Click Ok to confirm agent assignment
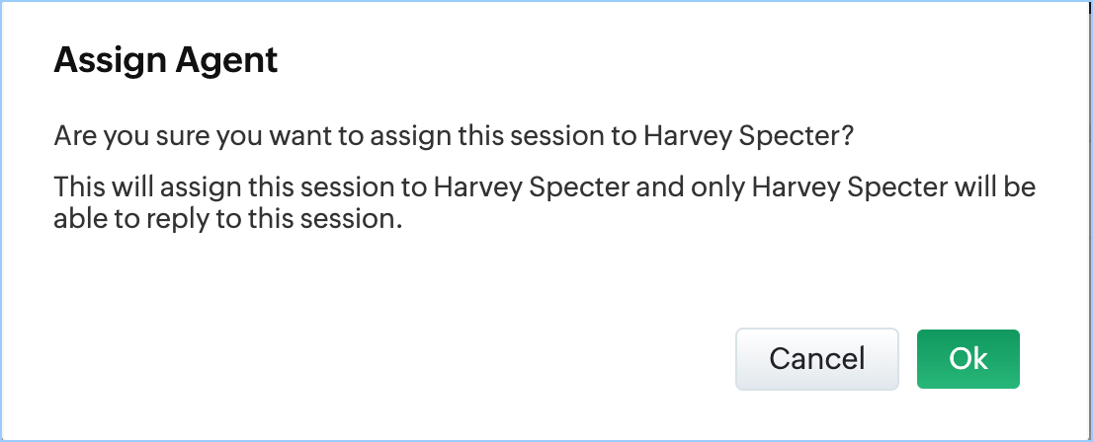This screenshot has height=442, width=1093. coord(967,358)
